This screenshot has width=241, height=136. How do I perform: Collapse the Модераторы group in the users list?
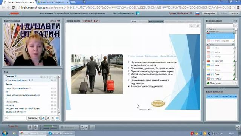coord(220,32)
